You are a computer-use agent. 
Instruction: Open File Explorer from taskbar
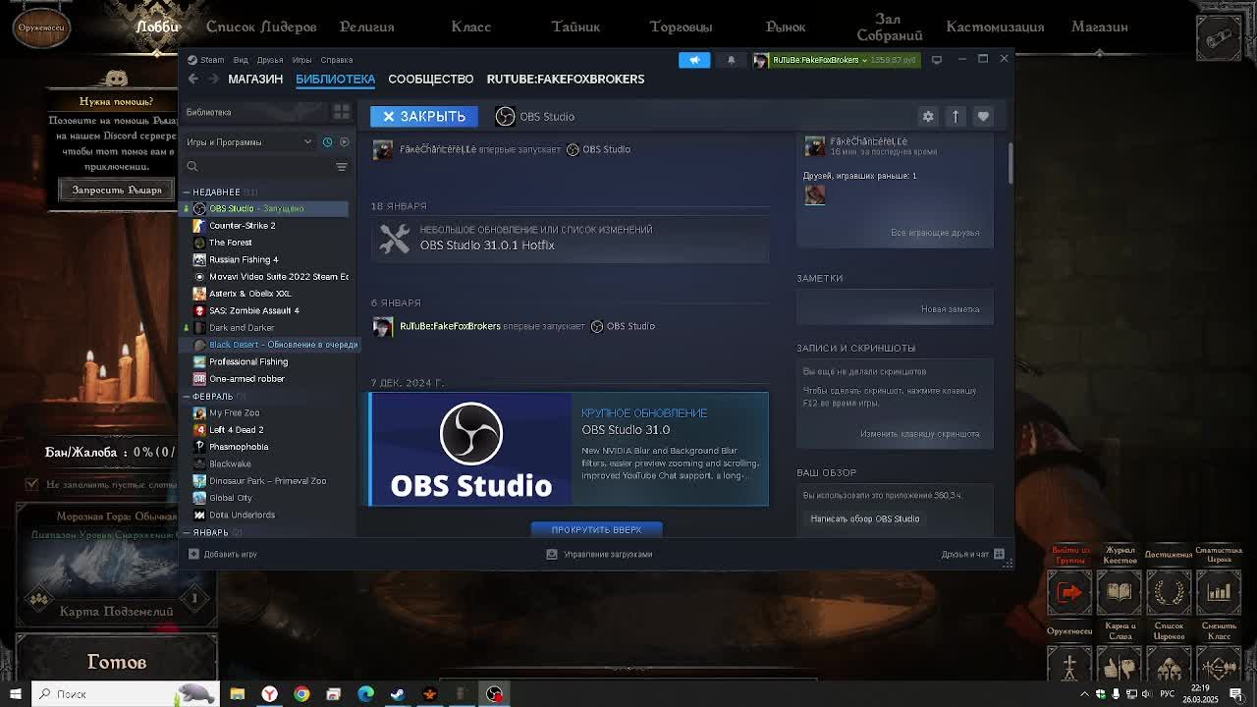237,694
